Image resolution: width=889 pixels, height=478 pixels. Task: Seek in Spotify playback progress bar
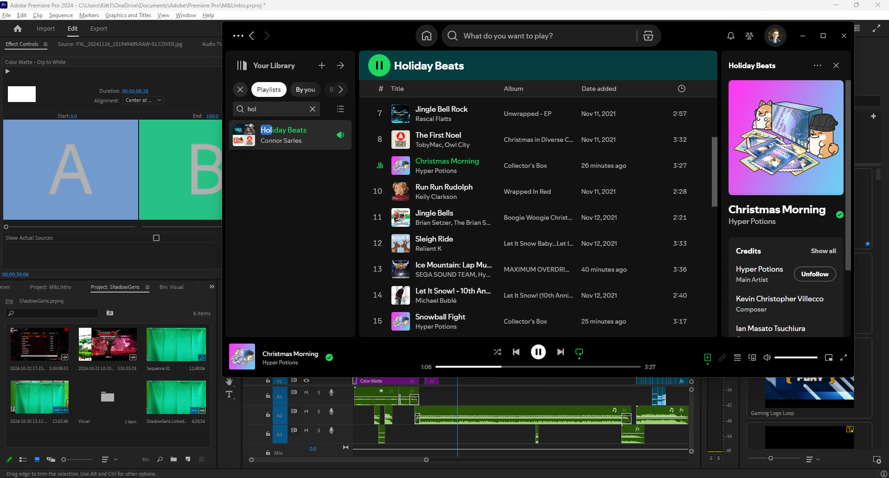[x=538, y=367]
